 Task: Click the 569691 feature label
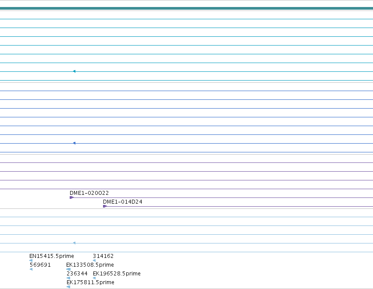pos(40,265)
